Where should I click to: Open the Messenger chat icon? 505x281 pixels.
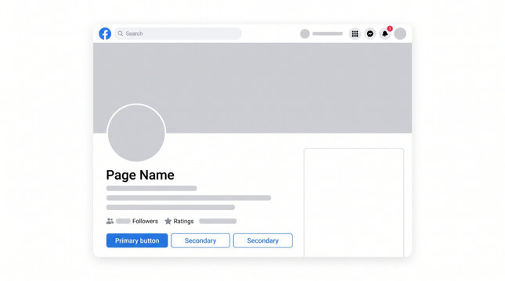(370, 34)
